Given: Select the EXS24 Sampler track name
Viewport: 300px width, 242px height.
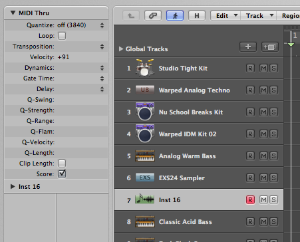Looking at the screenshot, I should (x=182, y=178).
